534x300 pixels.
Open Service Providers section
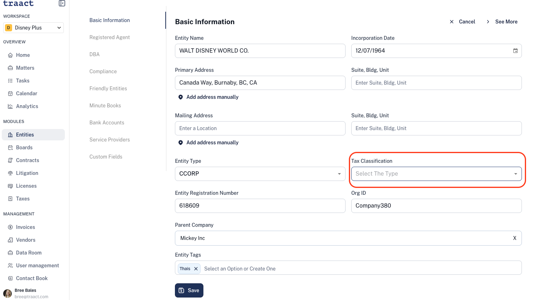pos(110,140)
